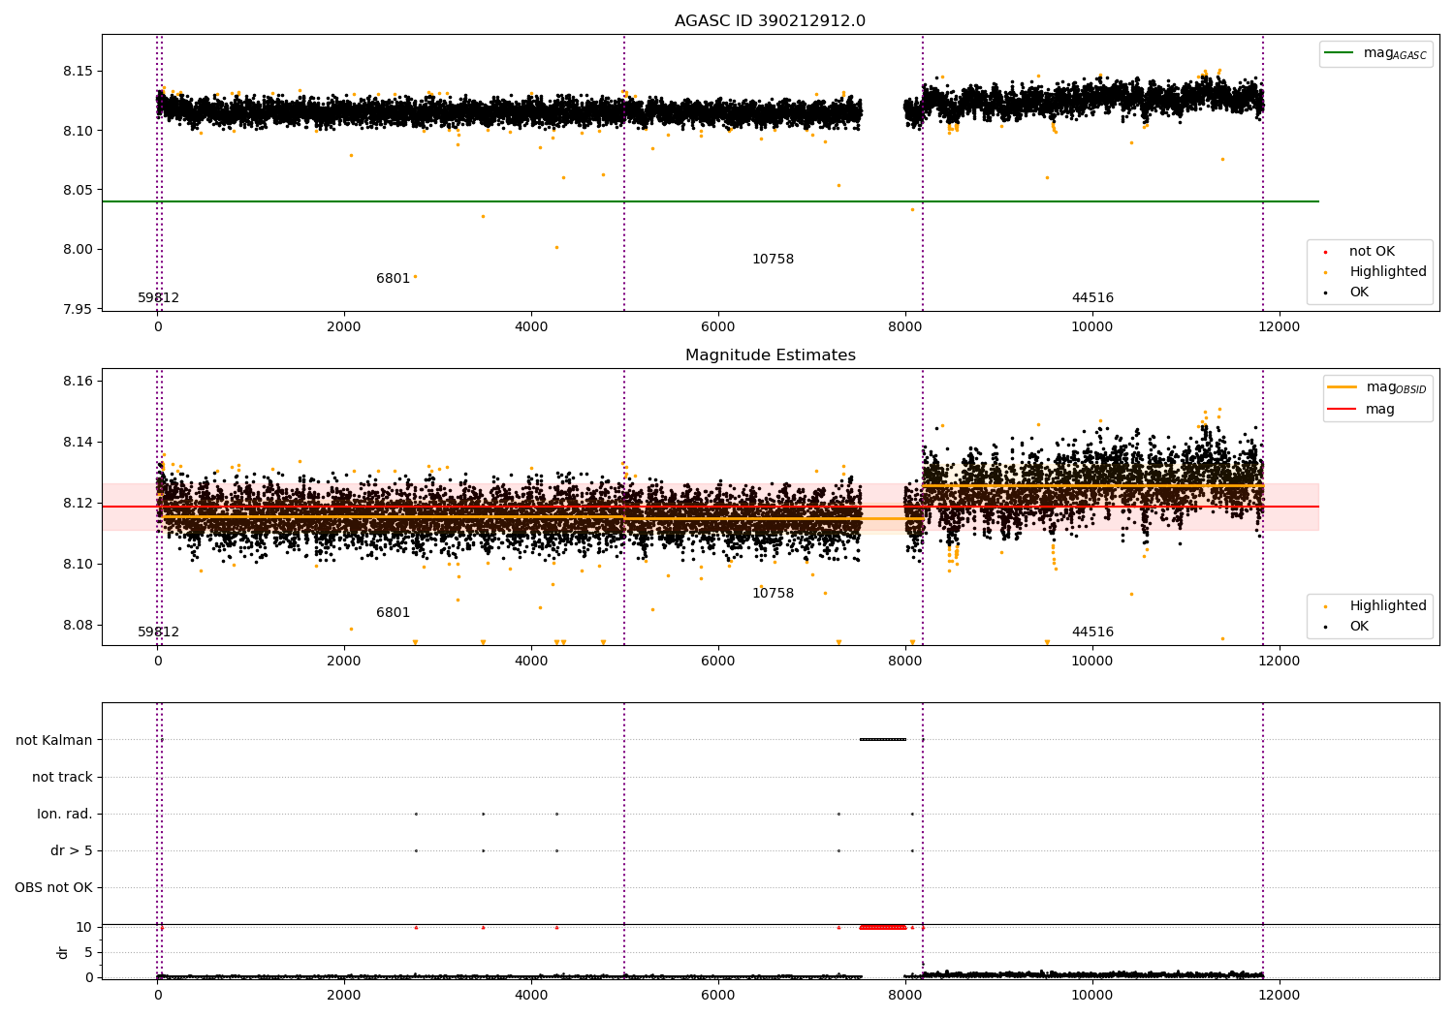
Task: Click obsid label 44516 in top plot
Action: pos(1092,298)
